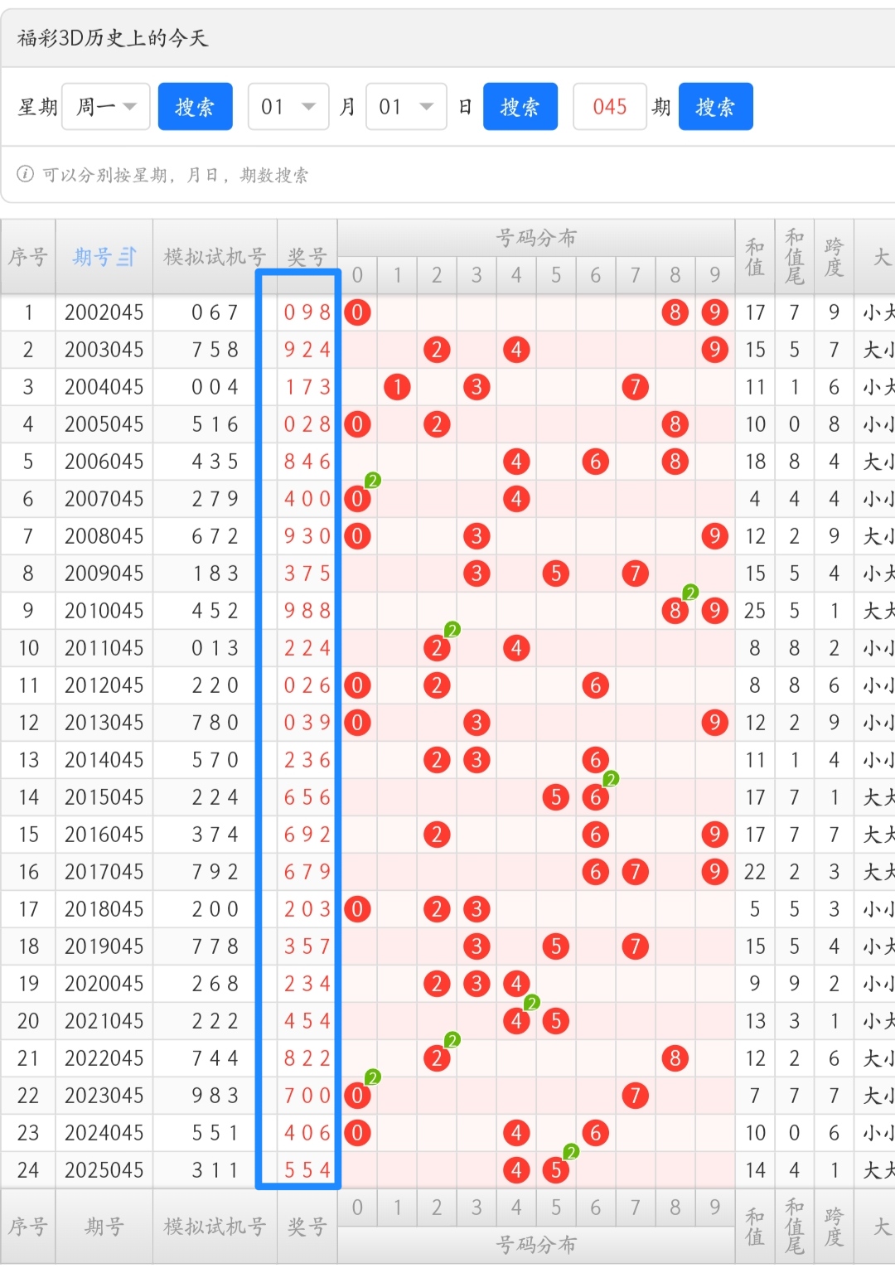Click the red 5 ball in row 2025045
895x1273 pixels.
tap(556, 1170)
